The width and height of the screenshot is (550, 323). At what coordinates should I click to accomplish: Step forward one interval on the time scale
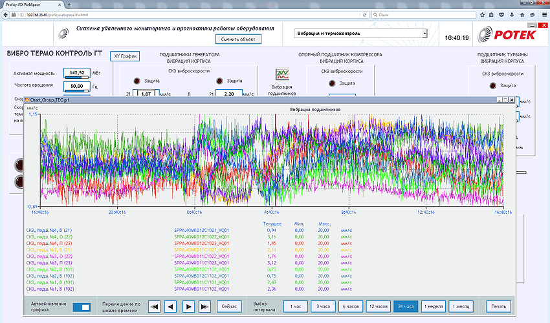[x=188, y=307]
